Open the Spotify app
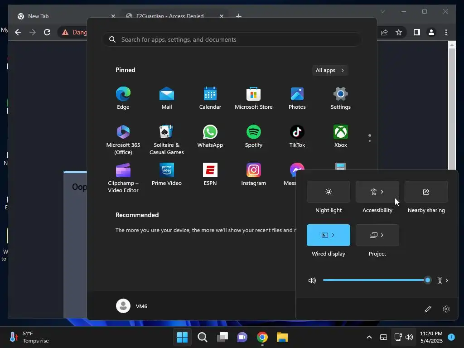This screenshot has height=348, width=464. pos(254,136)
